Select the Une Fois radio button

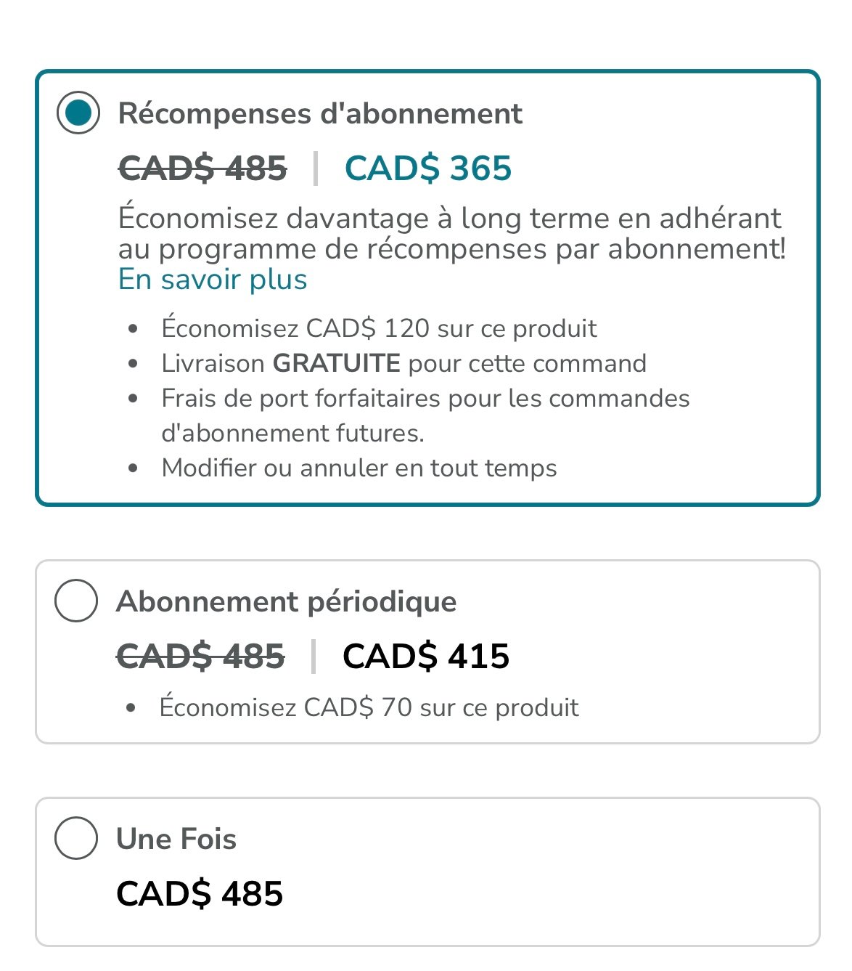pyautogui.click(x=76, y=838)
